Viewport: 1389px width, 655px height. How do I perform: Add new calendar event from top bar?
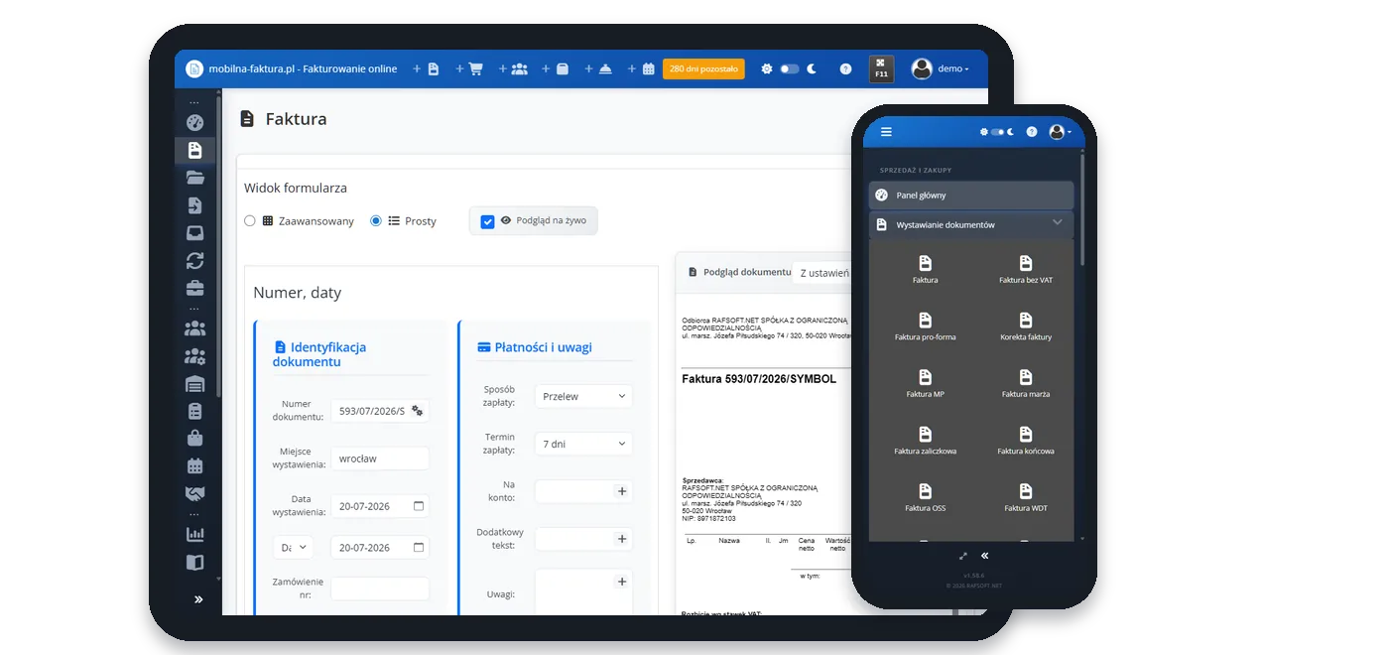click(641, 68)
